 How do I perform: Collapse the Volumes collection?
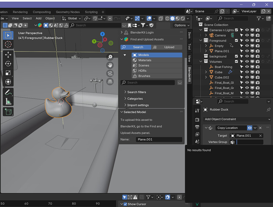pyautogui.click(x=201, y=62)
